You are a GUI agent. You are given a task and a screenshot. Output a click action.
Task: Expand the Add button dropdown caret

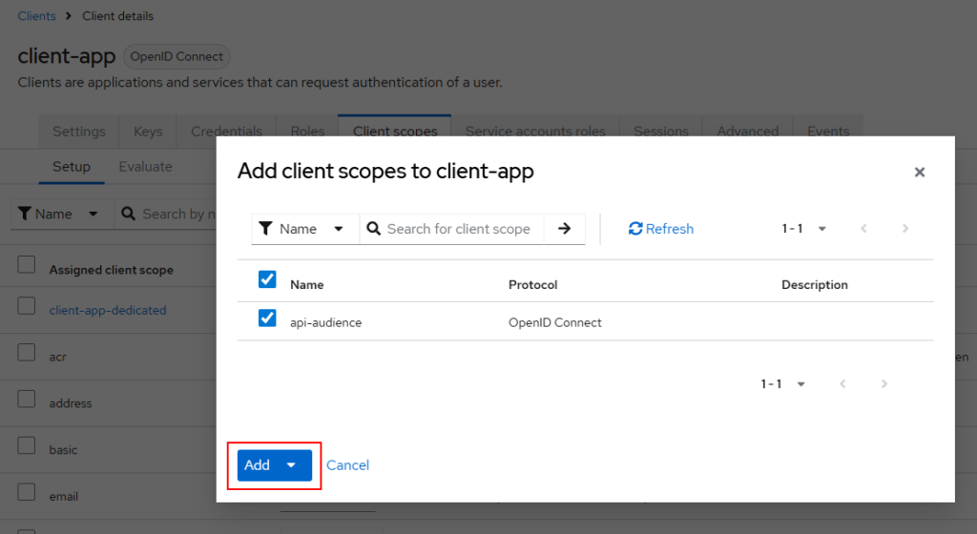tap(291, 465)
